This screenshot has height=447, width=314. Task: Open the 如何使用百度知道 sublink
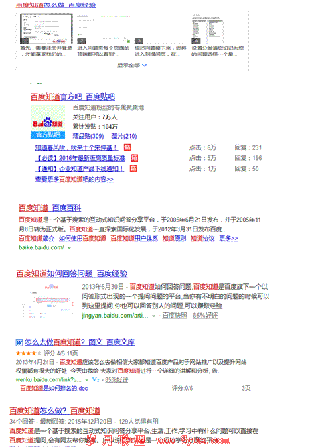click(x=82, y=239)
